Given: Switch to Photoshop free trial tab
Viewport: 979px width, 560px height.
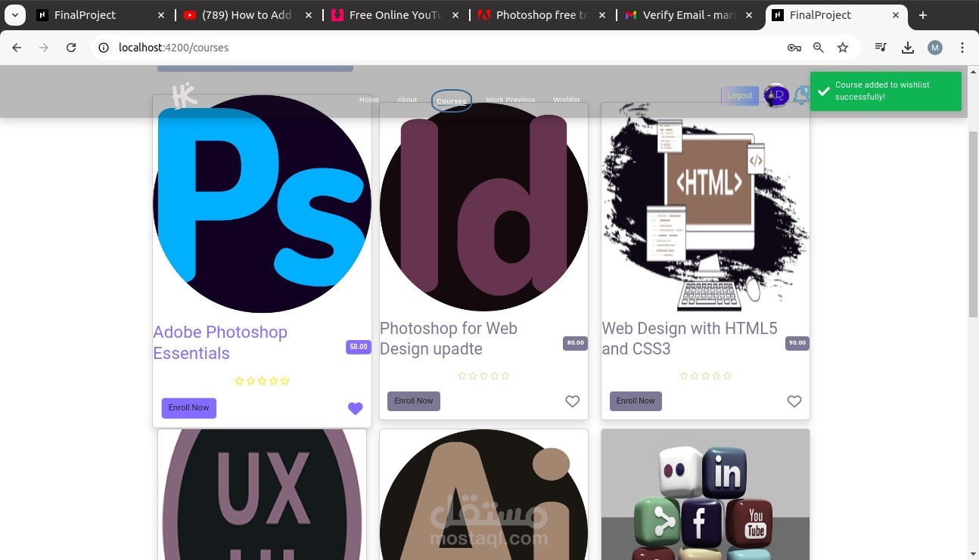Looking at the screenshot, I should 542,15.
